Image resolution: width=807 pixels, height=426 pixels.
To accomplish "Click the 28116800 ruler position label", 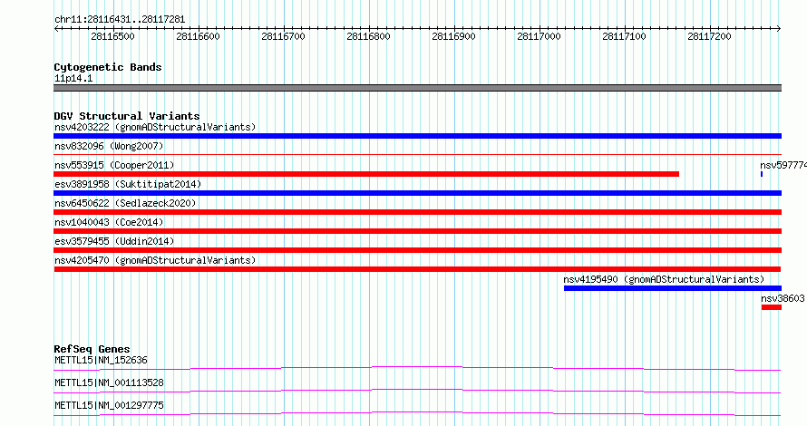I will pos(368,36).
